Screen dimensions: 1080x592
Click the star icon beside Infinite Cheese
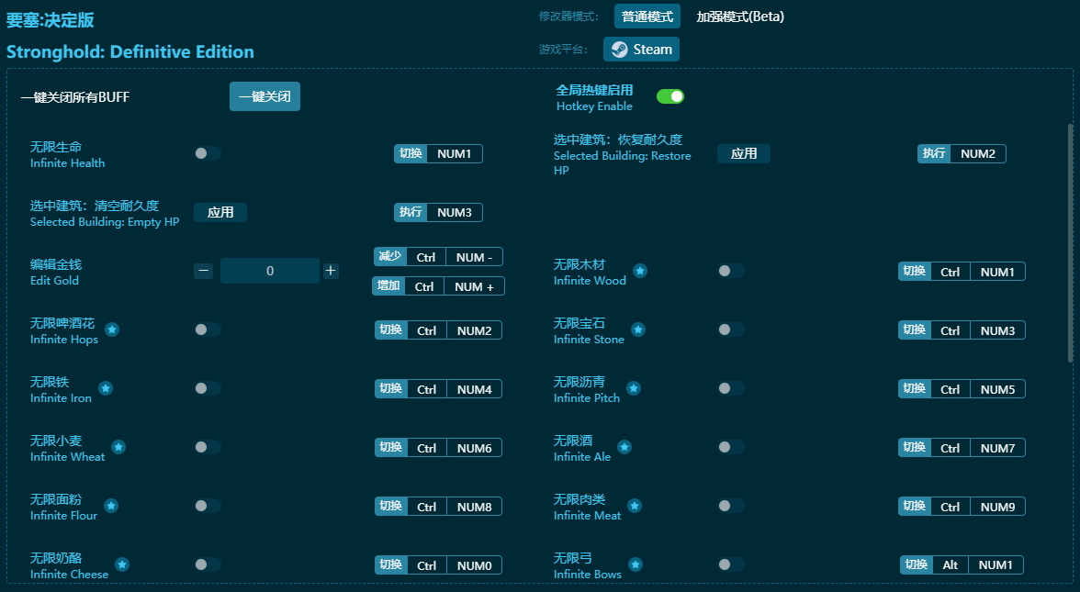(122, 564)
